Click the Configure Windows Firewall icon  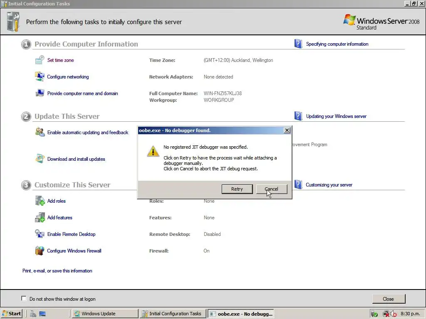[40, 250]
